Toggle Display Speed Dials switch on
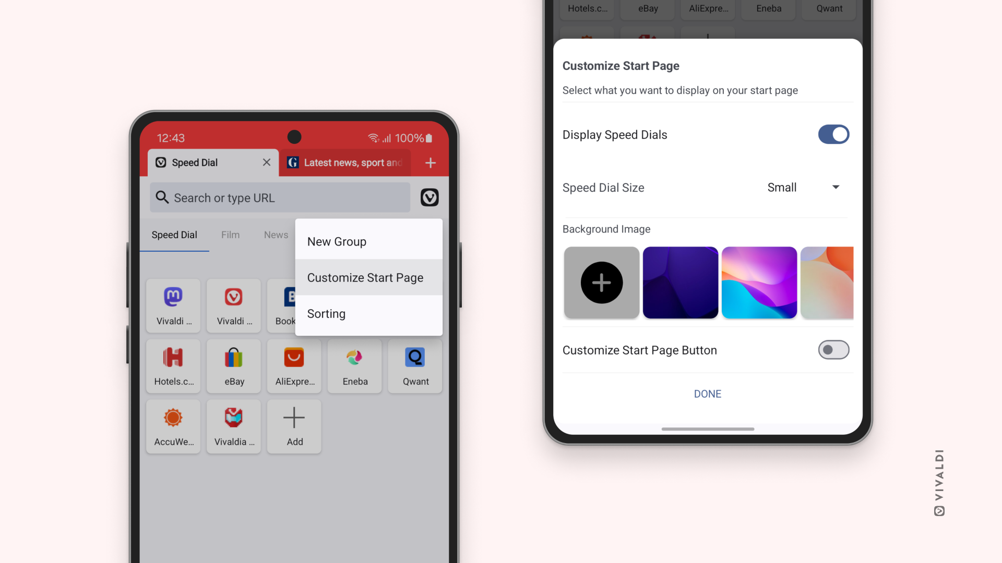The width and height of the screenshot is (1002, 563). pos(833,134)
